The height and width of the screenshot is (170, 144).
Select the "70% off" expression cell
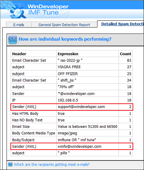(87, 87)
